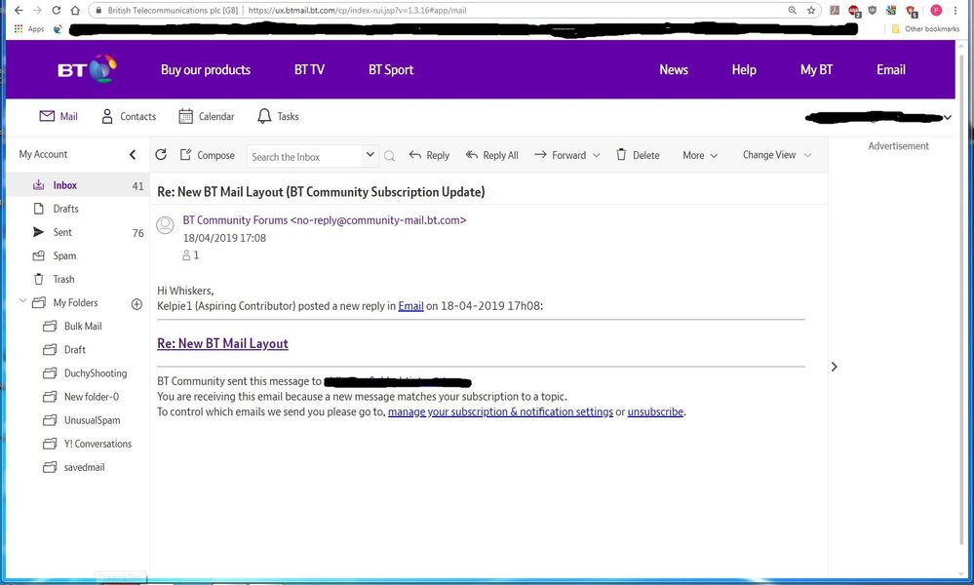The height and width of the screenshot is (585, 974).
Task: Collapse the My Folders tree
Action: coord(22,302)
